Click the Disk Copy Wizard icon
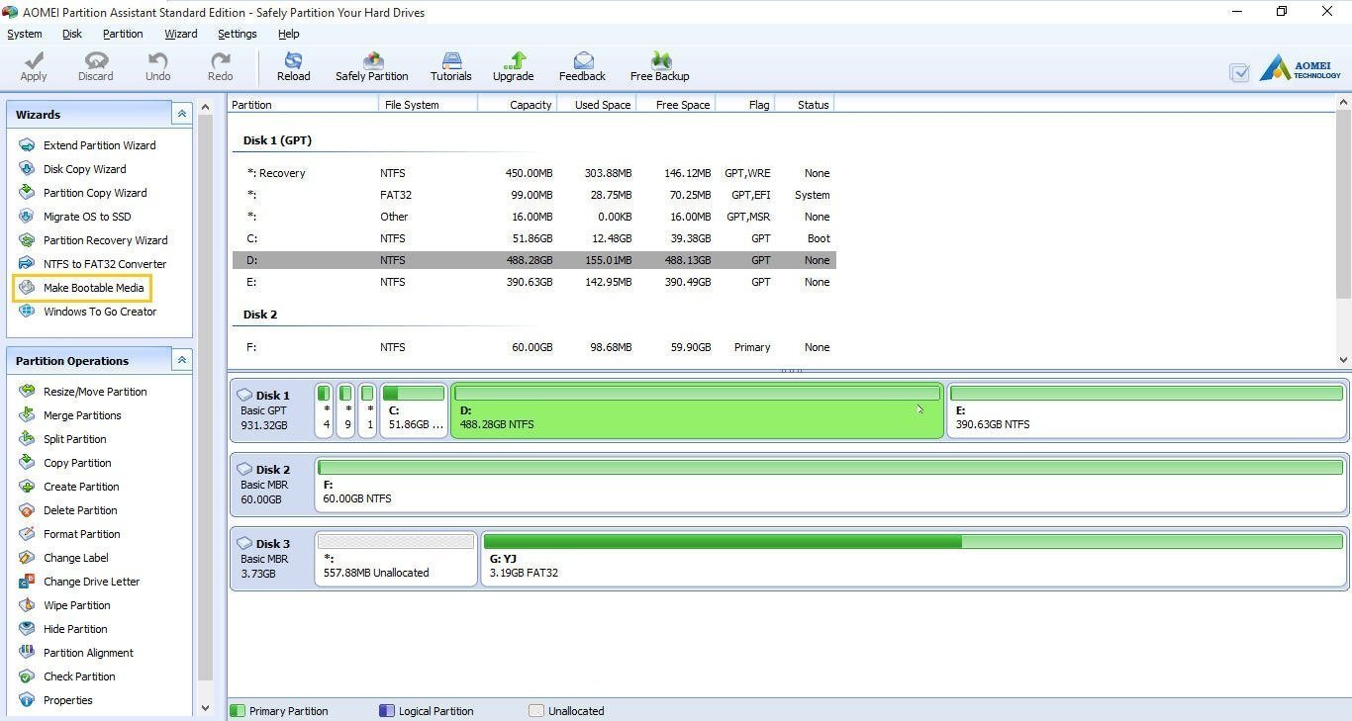The width and height of the screenshot is (1352, 721). click(27, 169)
